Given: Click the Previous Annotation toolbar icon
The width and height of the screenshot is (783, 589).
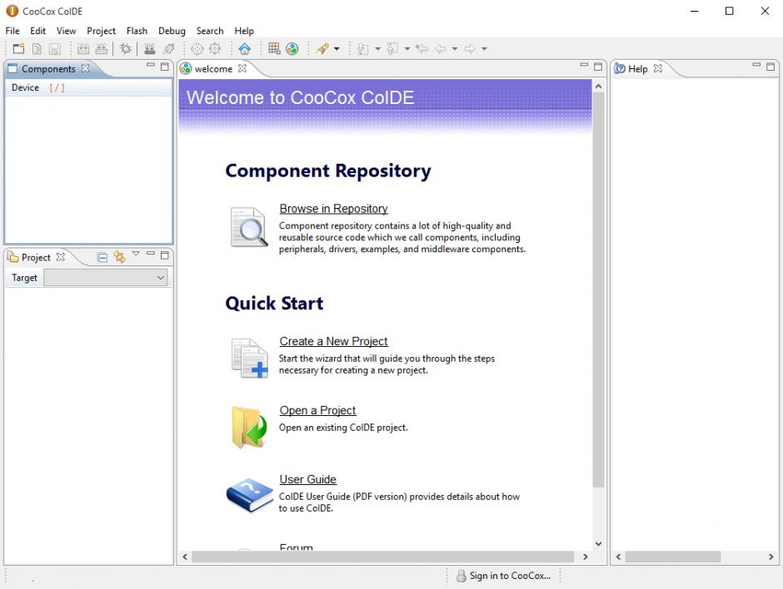Looking at the screenshot, I should tap(393, 49).
